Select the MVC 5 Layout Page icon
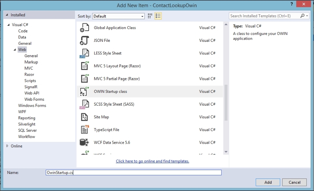This screenshot has width=314, height=191. pyautogui.click(x=84, y=66)
